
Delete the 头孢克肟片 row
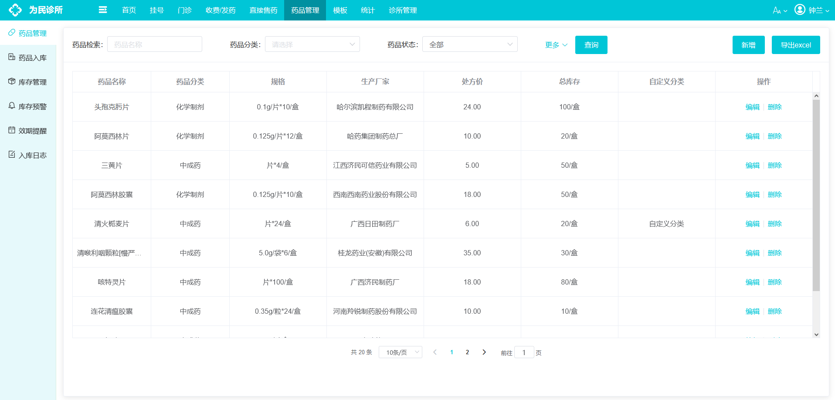coord(775,107)
